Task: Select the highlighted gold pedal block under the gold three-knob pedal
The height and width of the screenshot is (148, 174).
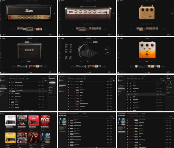Action: [x=141, y=29]
